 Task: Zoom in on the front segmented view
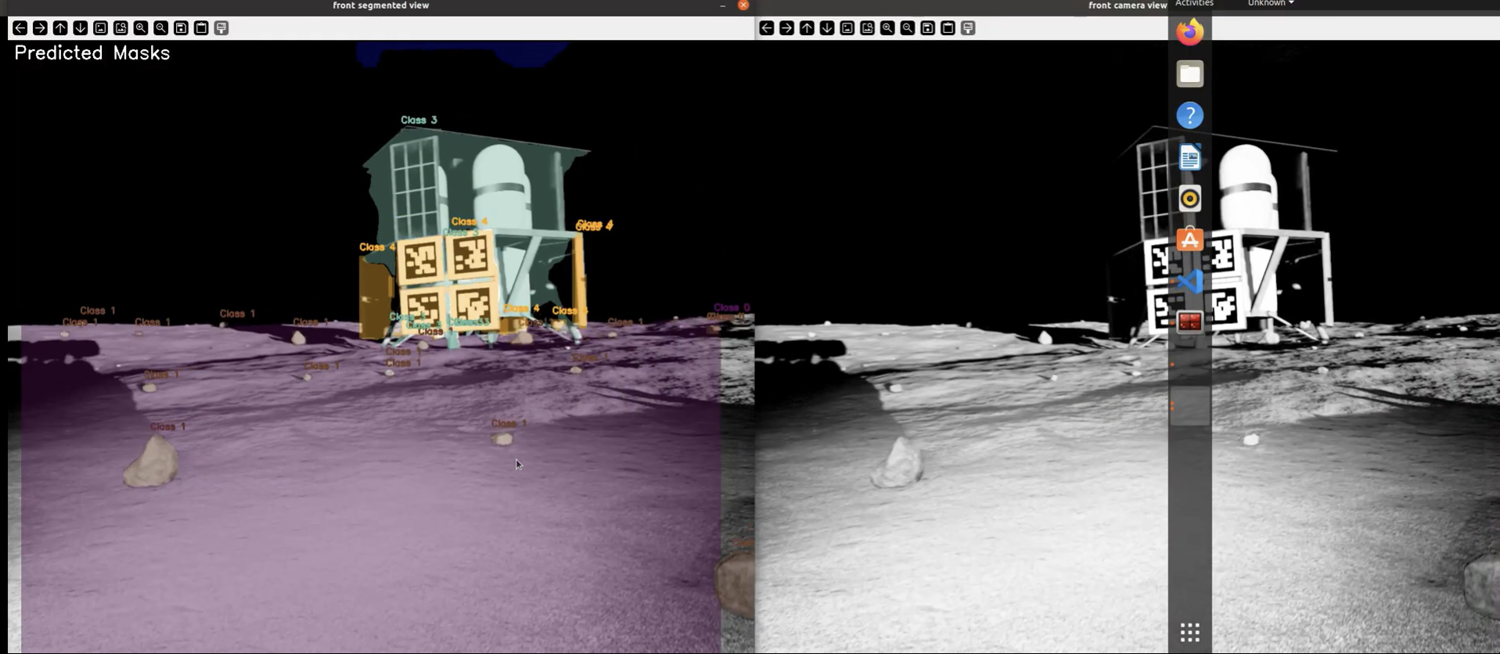pyautogui.click(x=141, y=28)
